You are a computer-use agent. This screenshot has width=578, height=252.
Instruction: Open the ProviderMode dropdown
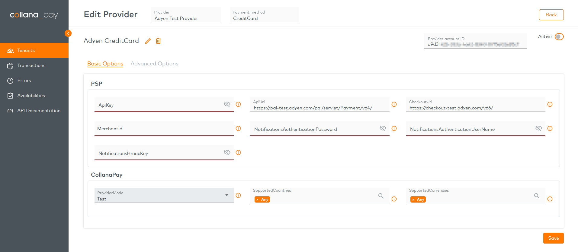click(x=164, y=195)
